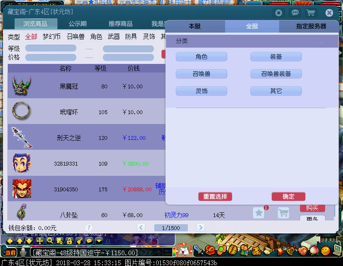Filter type by 全部
This screenshot has height=266, width=343.
[31, 36]
